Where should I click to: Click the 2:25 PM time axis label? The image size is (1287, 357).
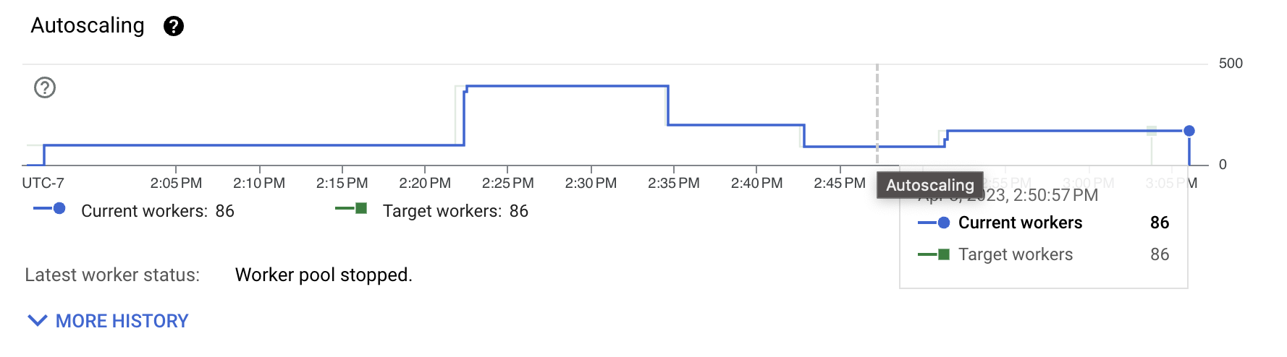click(x=507, y=184)
